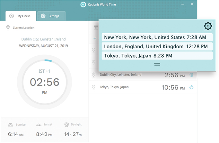Open the widget settings gear icon

point(208,26)
